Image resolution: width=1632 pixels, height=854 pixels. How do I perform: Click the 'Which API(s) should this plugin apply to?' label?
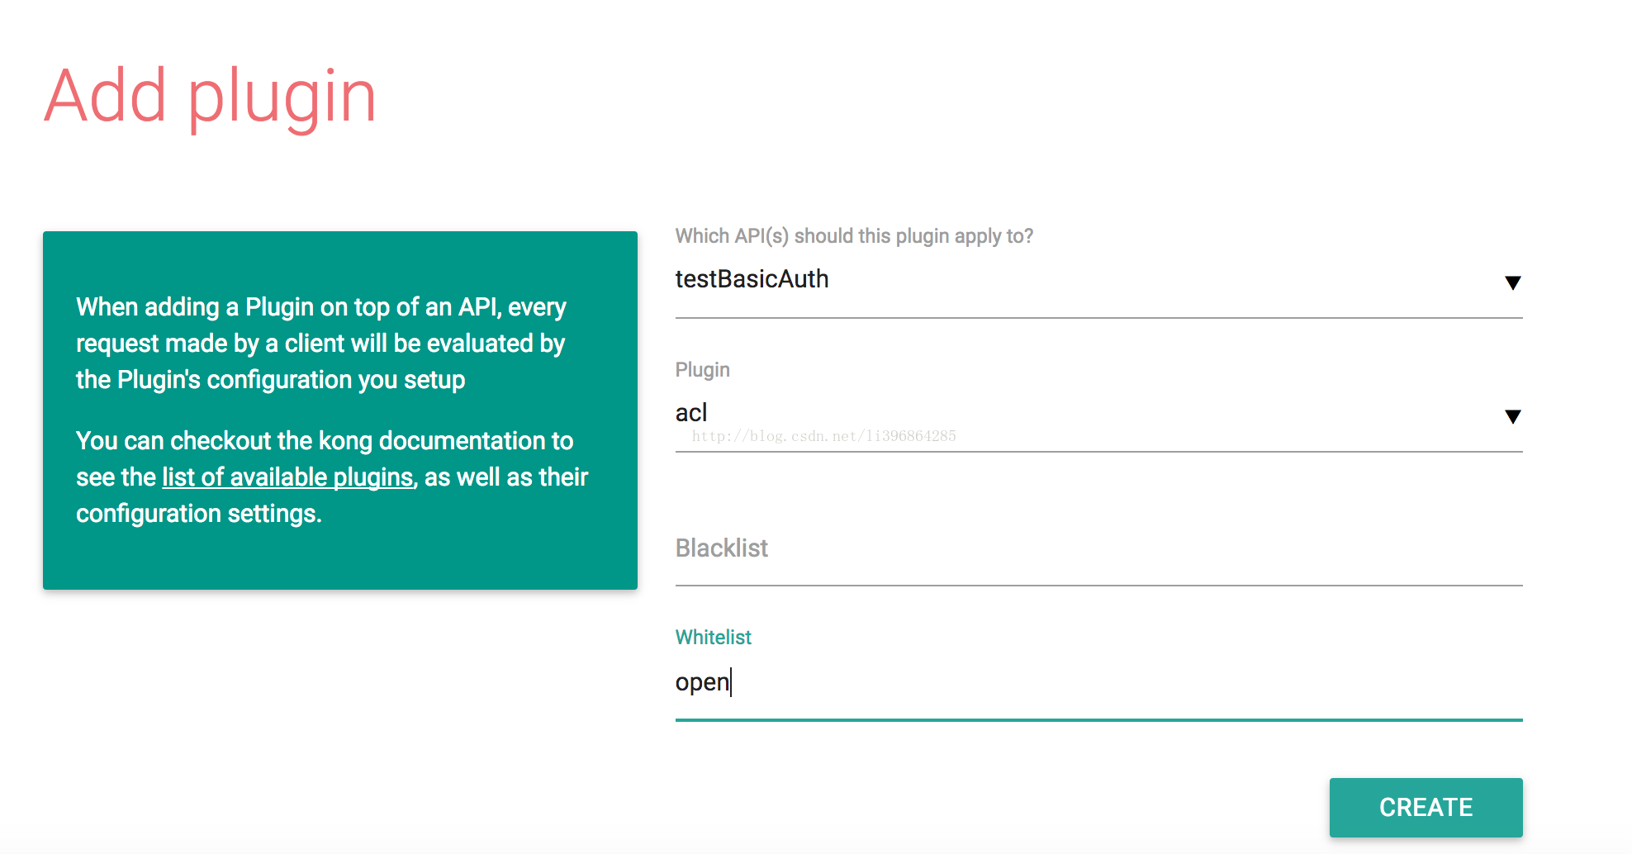(x=854, y=236)
